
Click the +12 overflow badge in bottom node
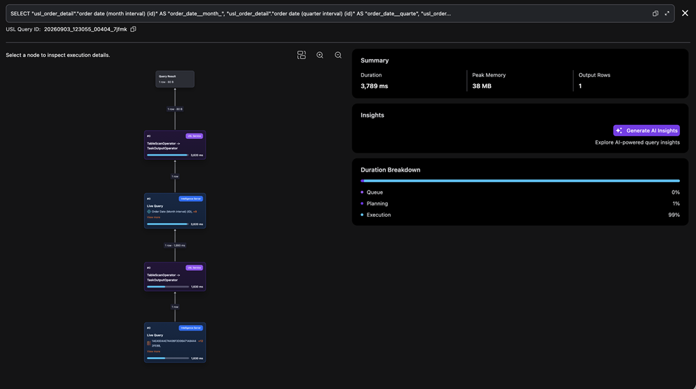tap(200, 341)
